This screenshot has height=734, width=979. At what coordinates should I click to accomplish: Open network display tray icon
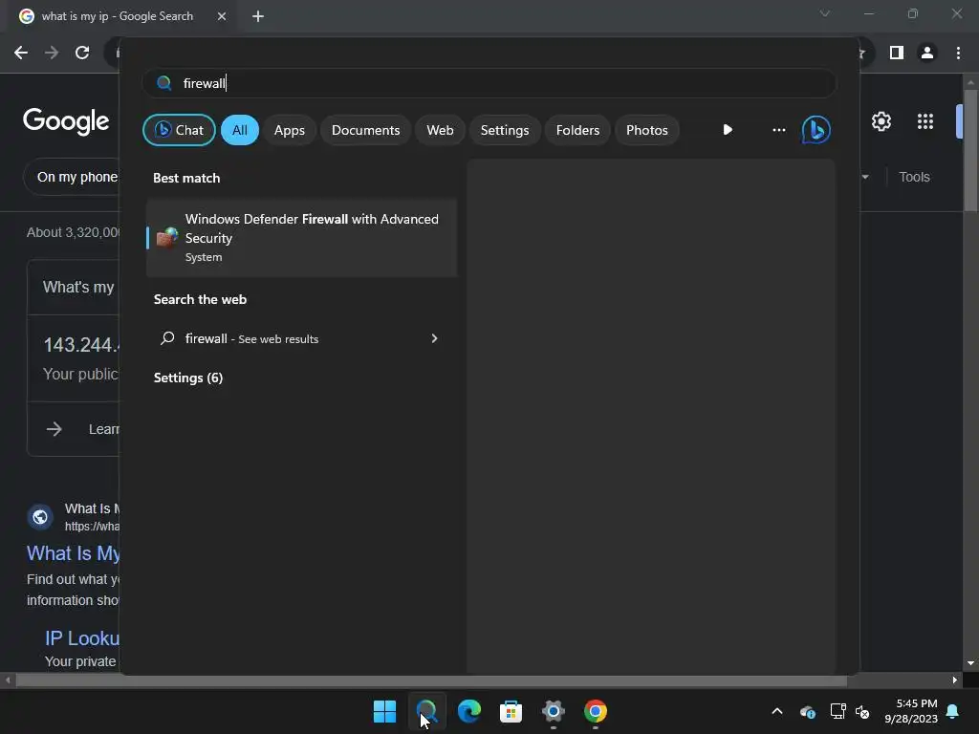[x=838, y=711]
